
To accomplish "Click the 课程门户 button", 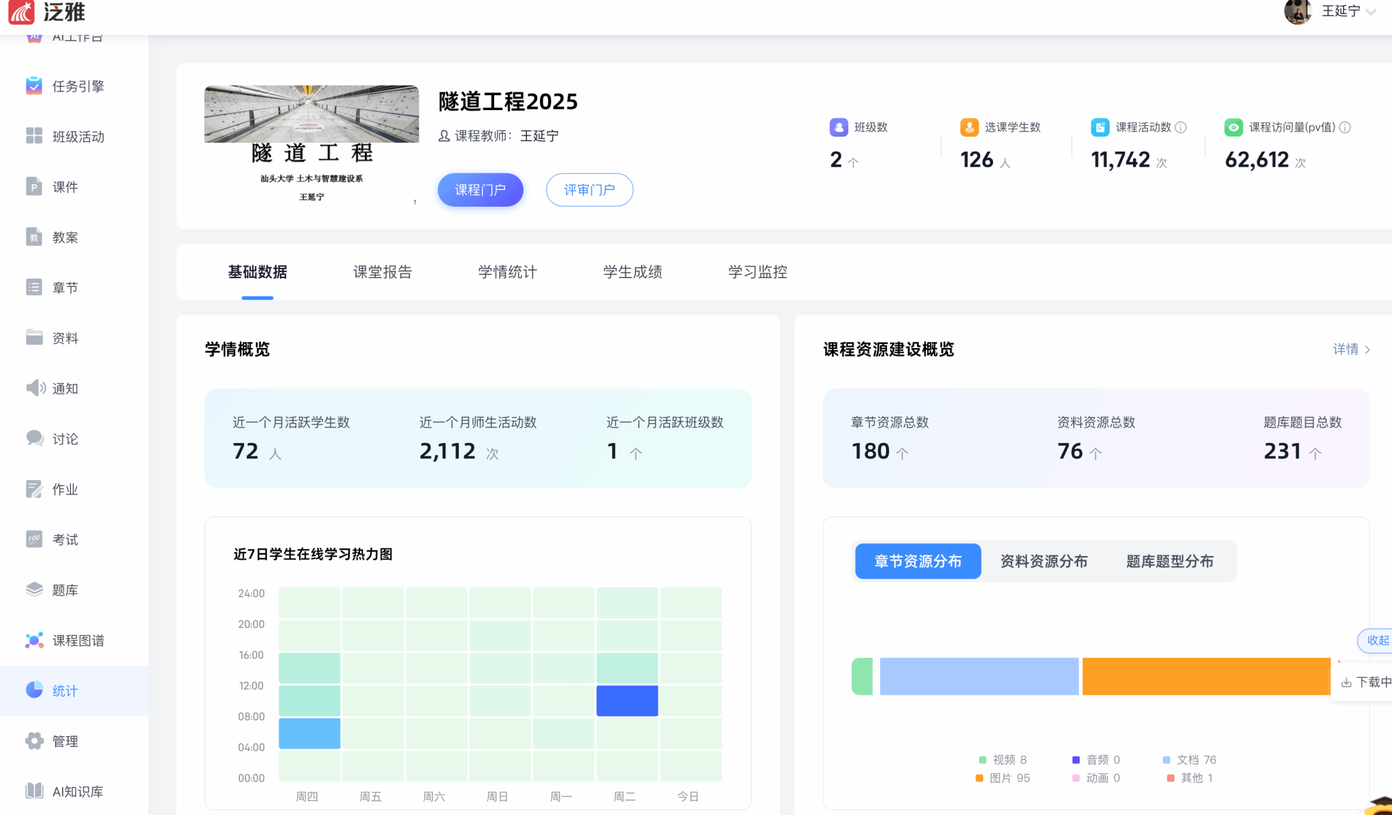I will point(480,190).
